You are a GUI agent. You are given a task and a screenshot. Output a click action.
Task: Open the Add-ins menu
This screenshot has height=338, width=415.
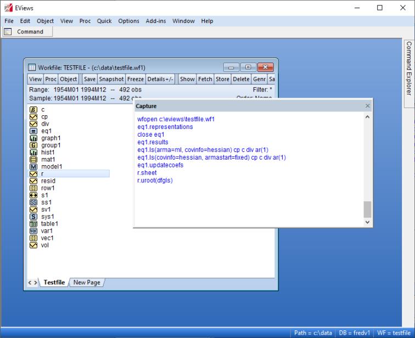pos(156,21)
